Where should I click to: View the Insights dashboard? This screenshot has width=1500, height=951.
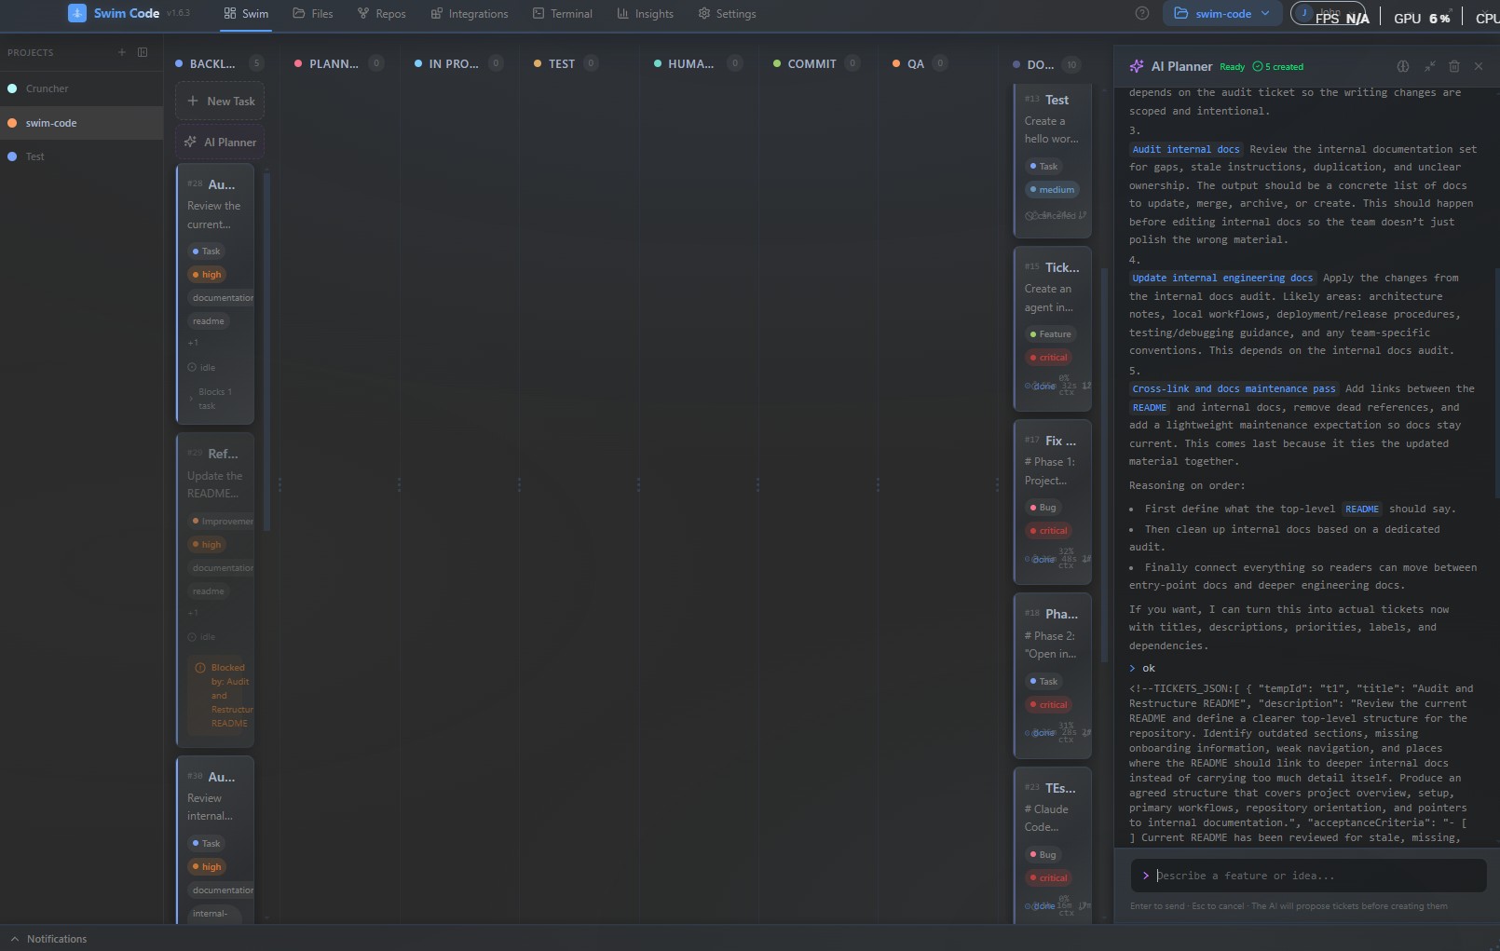[646, 14]
